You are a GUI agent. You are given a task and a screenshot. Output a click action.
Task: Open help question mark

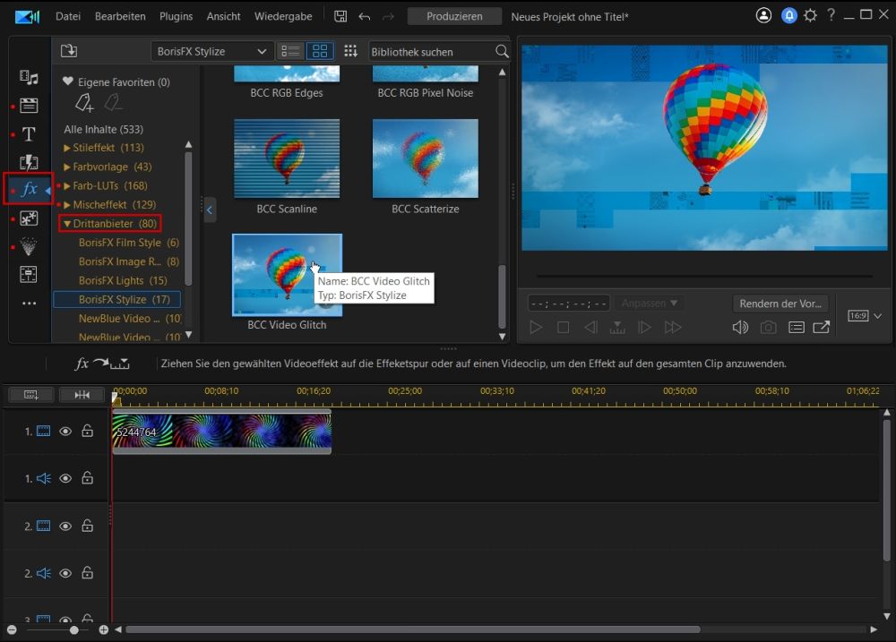[831, 15]
